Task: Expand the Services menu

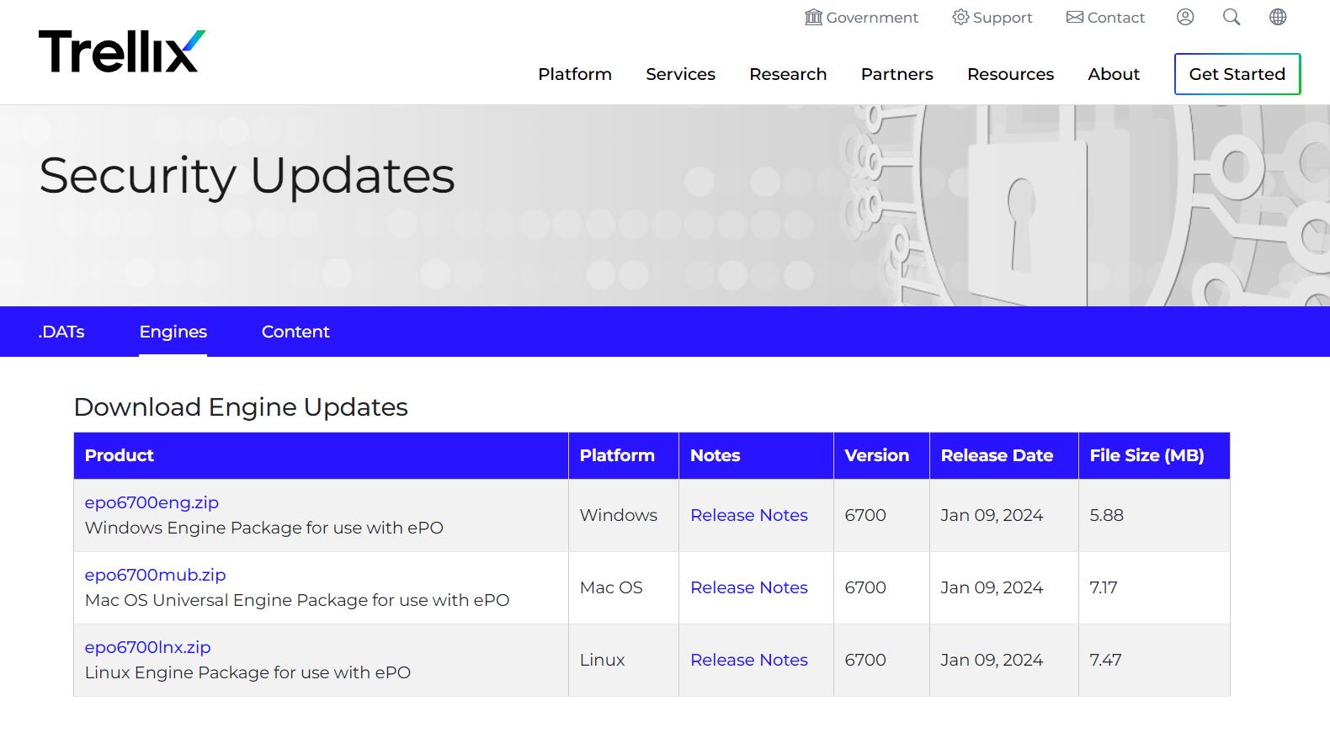Action: point(680,74)
